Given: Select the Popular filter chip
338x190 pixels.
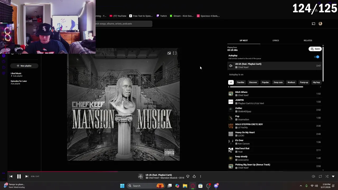Looking at the screenshot, I should [265, 82].
